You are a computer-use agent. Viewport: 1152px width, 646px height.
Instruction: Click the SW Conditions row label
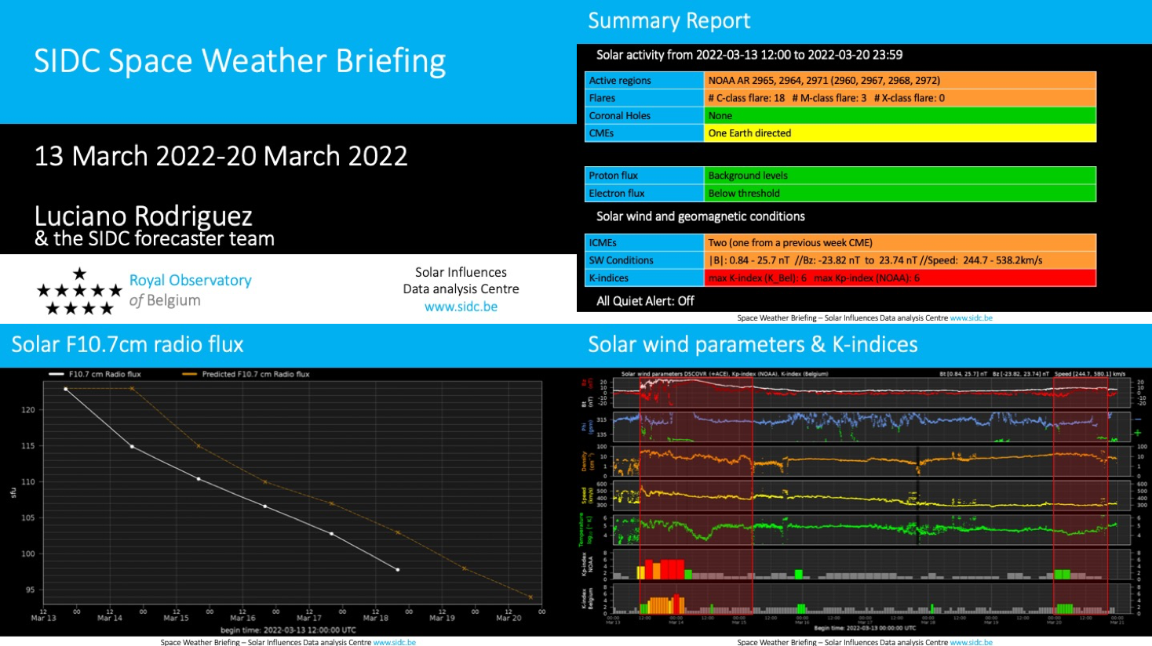point(644,260)
